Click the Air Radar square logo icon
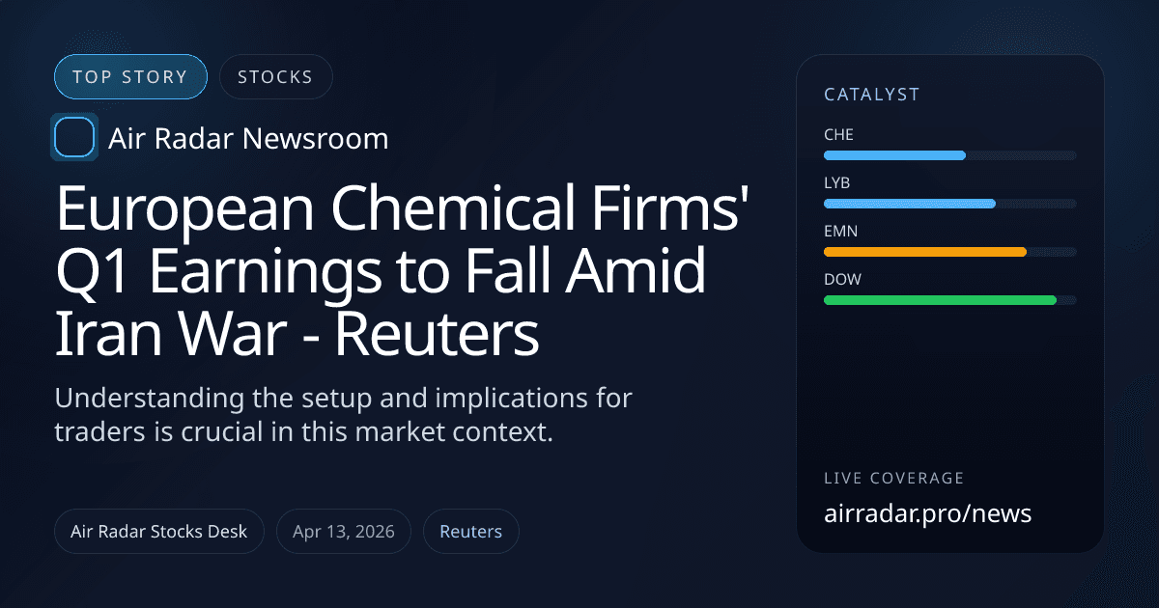This screenshot has width=1159, height=608. click(x=74, y=138)
